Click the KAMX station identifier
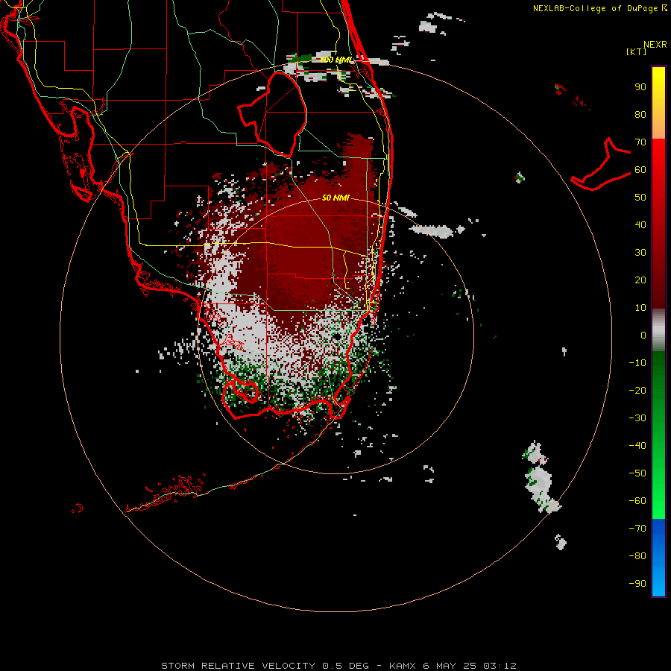 (403, 666)
